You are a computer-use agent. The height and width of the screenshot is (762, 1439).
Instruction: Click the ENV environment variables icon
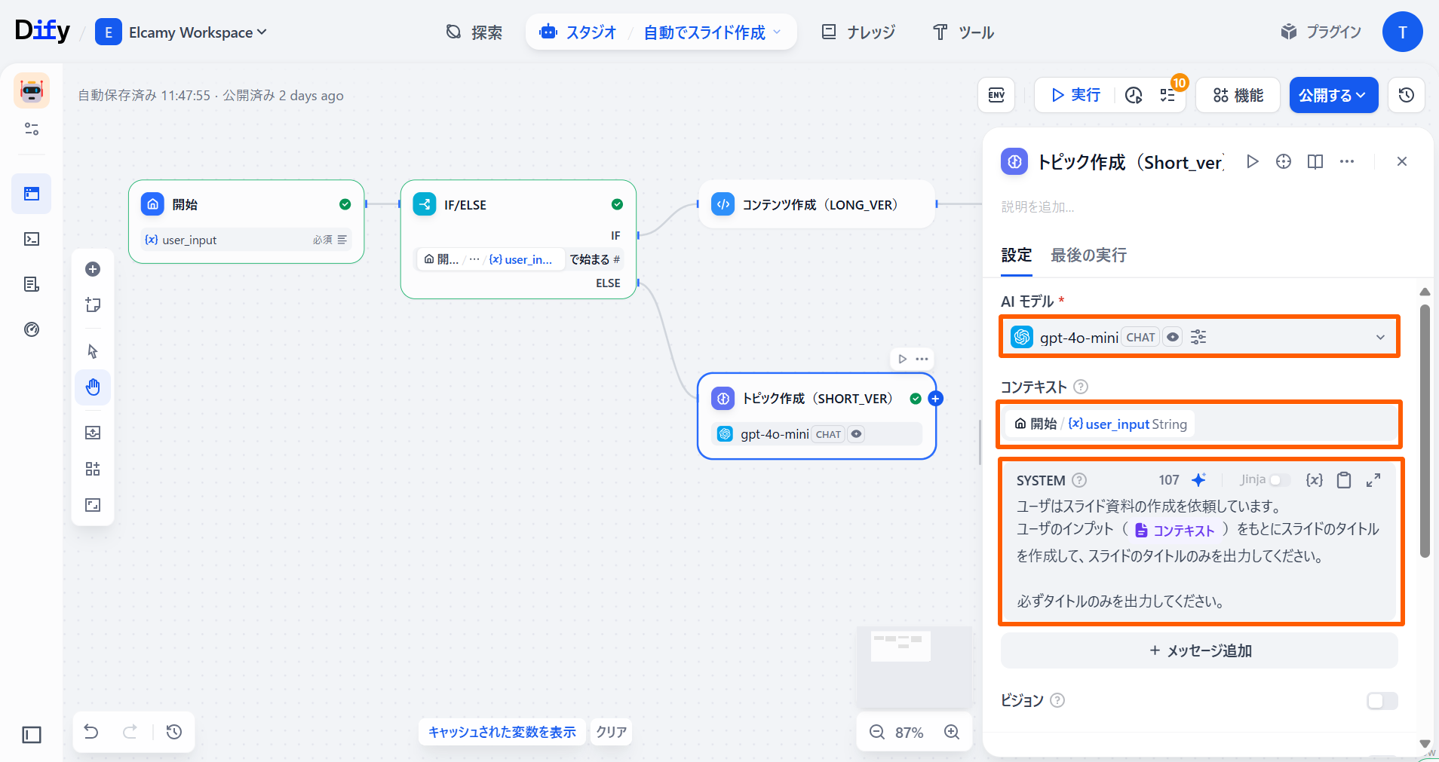point(996,95)
